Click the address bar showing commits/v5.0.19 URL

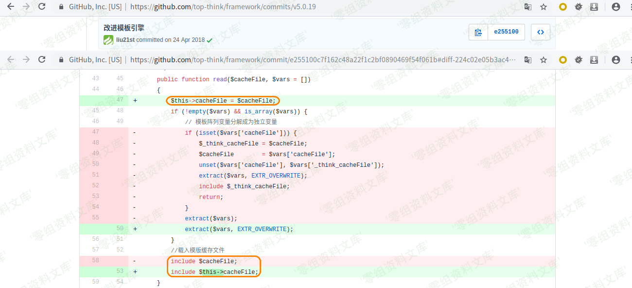292,7
